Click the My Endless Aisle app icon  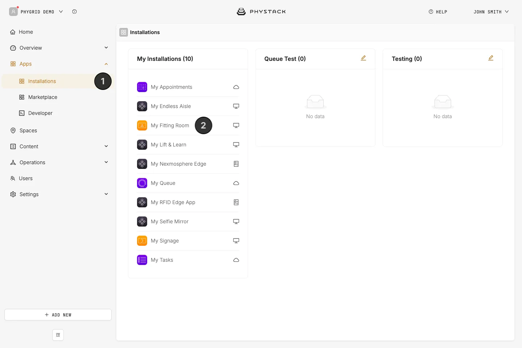[x=142, y=106]
